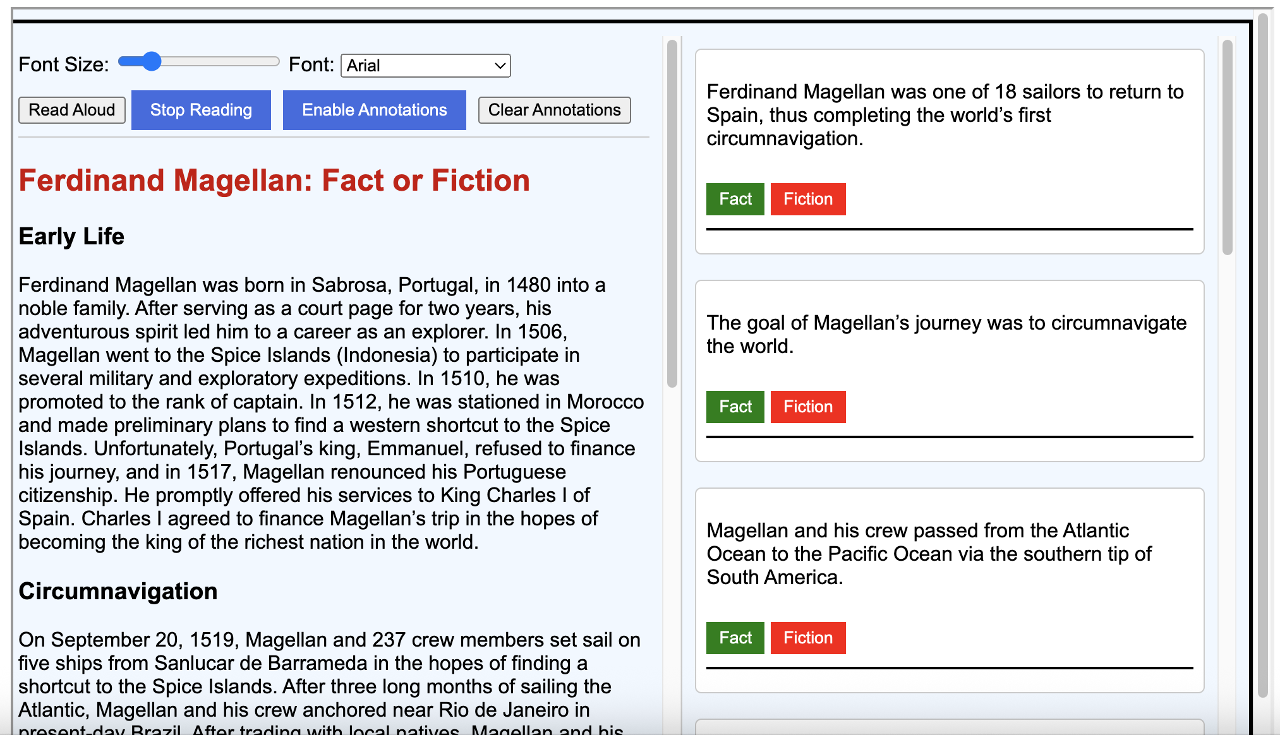Mark the 18 sailors statement as Fact
This screenshot has height=735, width=1280.
(x=735, y=199)
